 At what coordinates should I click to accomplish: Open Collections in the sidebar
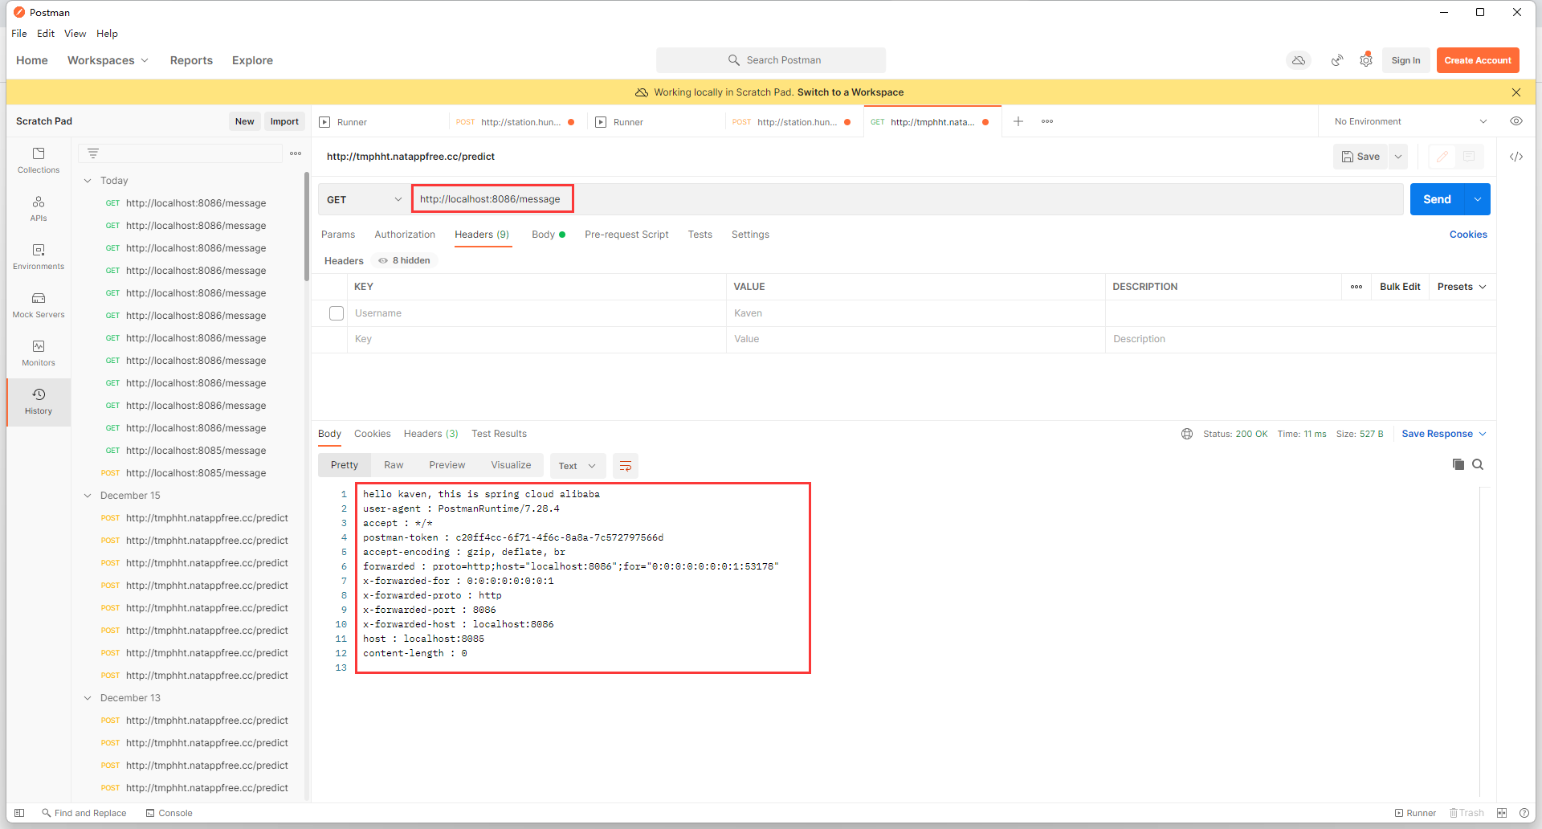[x=39, y=161]
